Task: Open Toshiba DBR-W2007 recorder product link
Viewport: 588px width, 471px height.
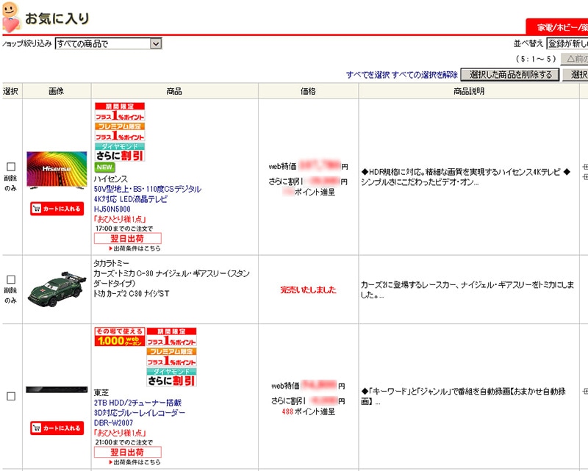Action: pos(140,413)
